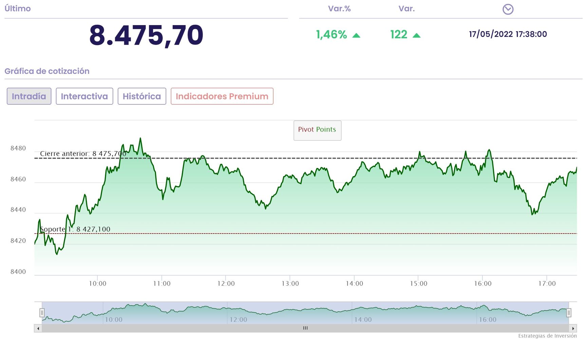Toggle the Pivot Points button

coord(317,130)
